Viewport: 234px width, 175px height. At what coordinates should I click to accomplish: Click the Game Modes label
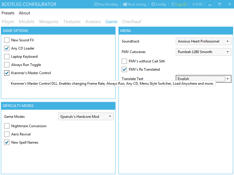(14, 116)
